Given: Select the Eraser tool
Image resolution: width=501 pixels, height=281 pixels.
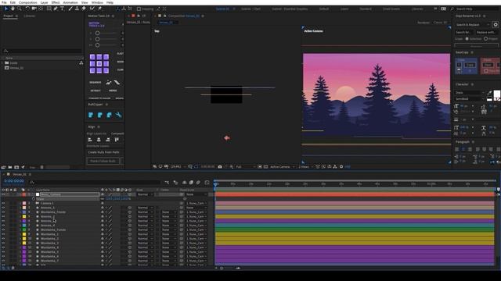Looking at the screenshot, I should [84, 9].
